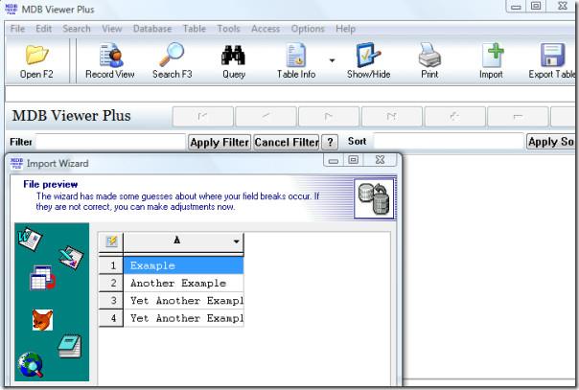Open the Options menu
This screenshot has height=390, width=579.
point(308,29)
